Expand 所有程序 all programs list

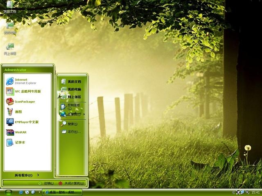(27, 175)
